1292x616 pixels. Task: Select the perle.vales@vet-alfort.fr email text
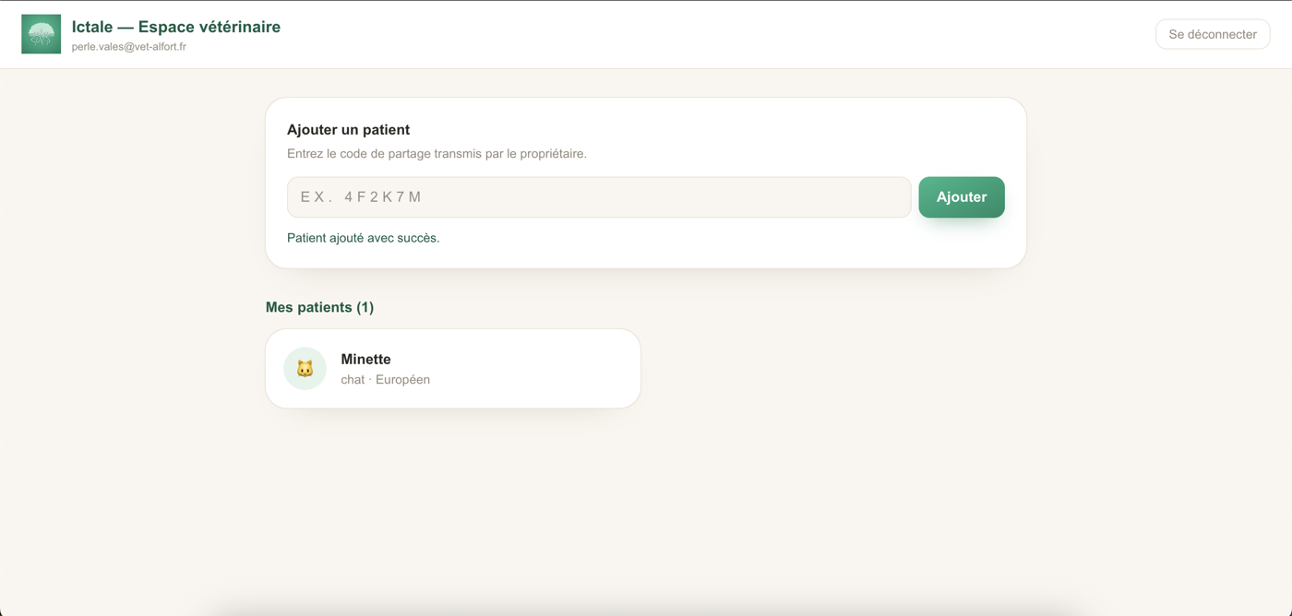pyautogui.click(x=129, y=47)
